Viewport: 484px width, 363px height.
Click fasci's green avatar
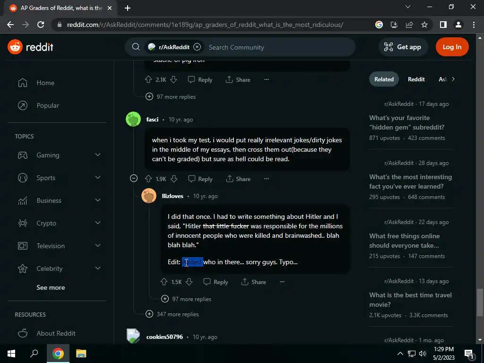[x=133, y=119]
